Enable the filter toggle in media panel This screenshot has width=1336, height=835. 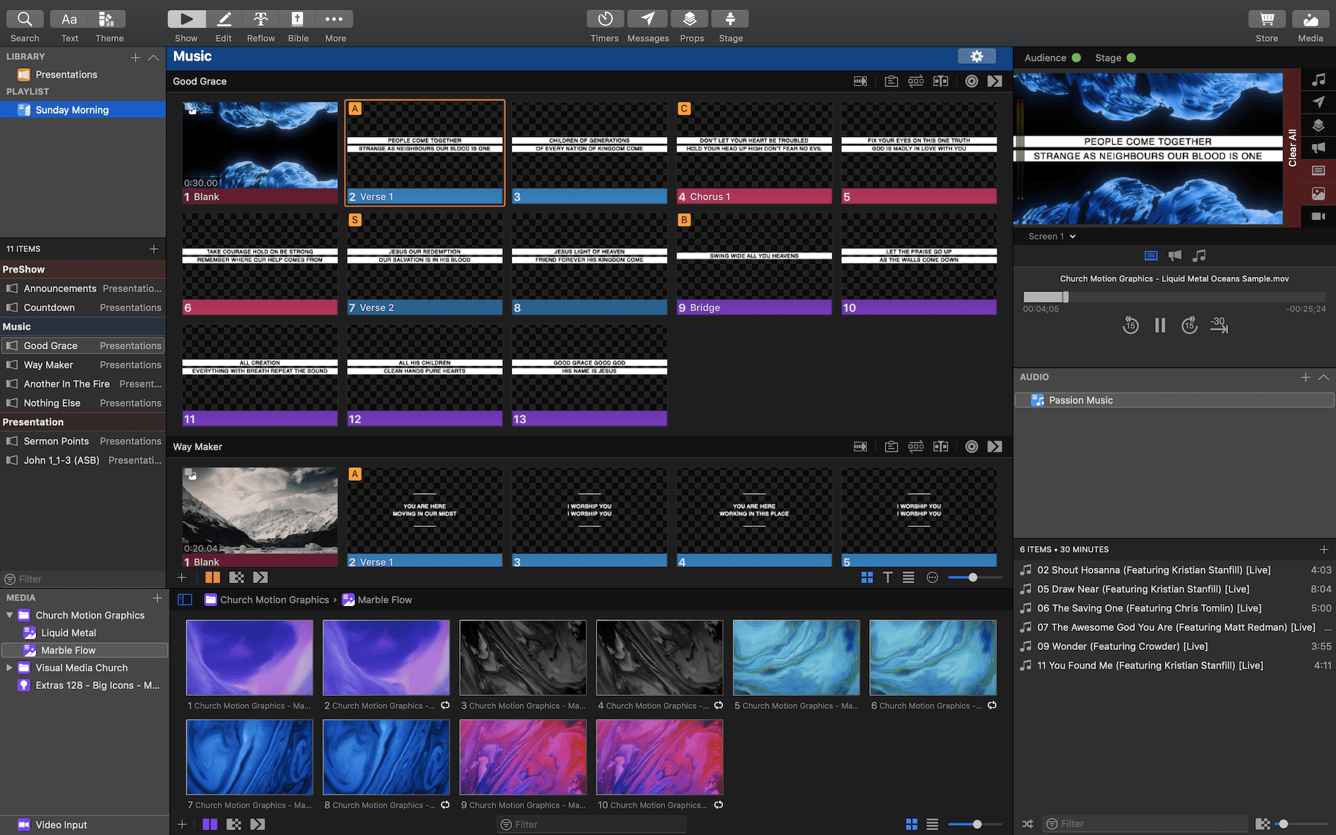pos(507,823)
